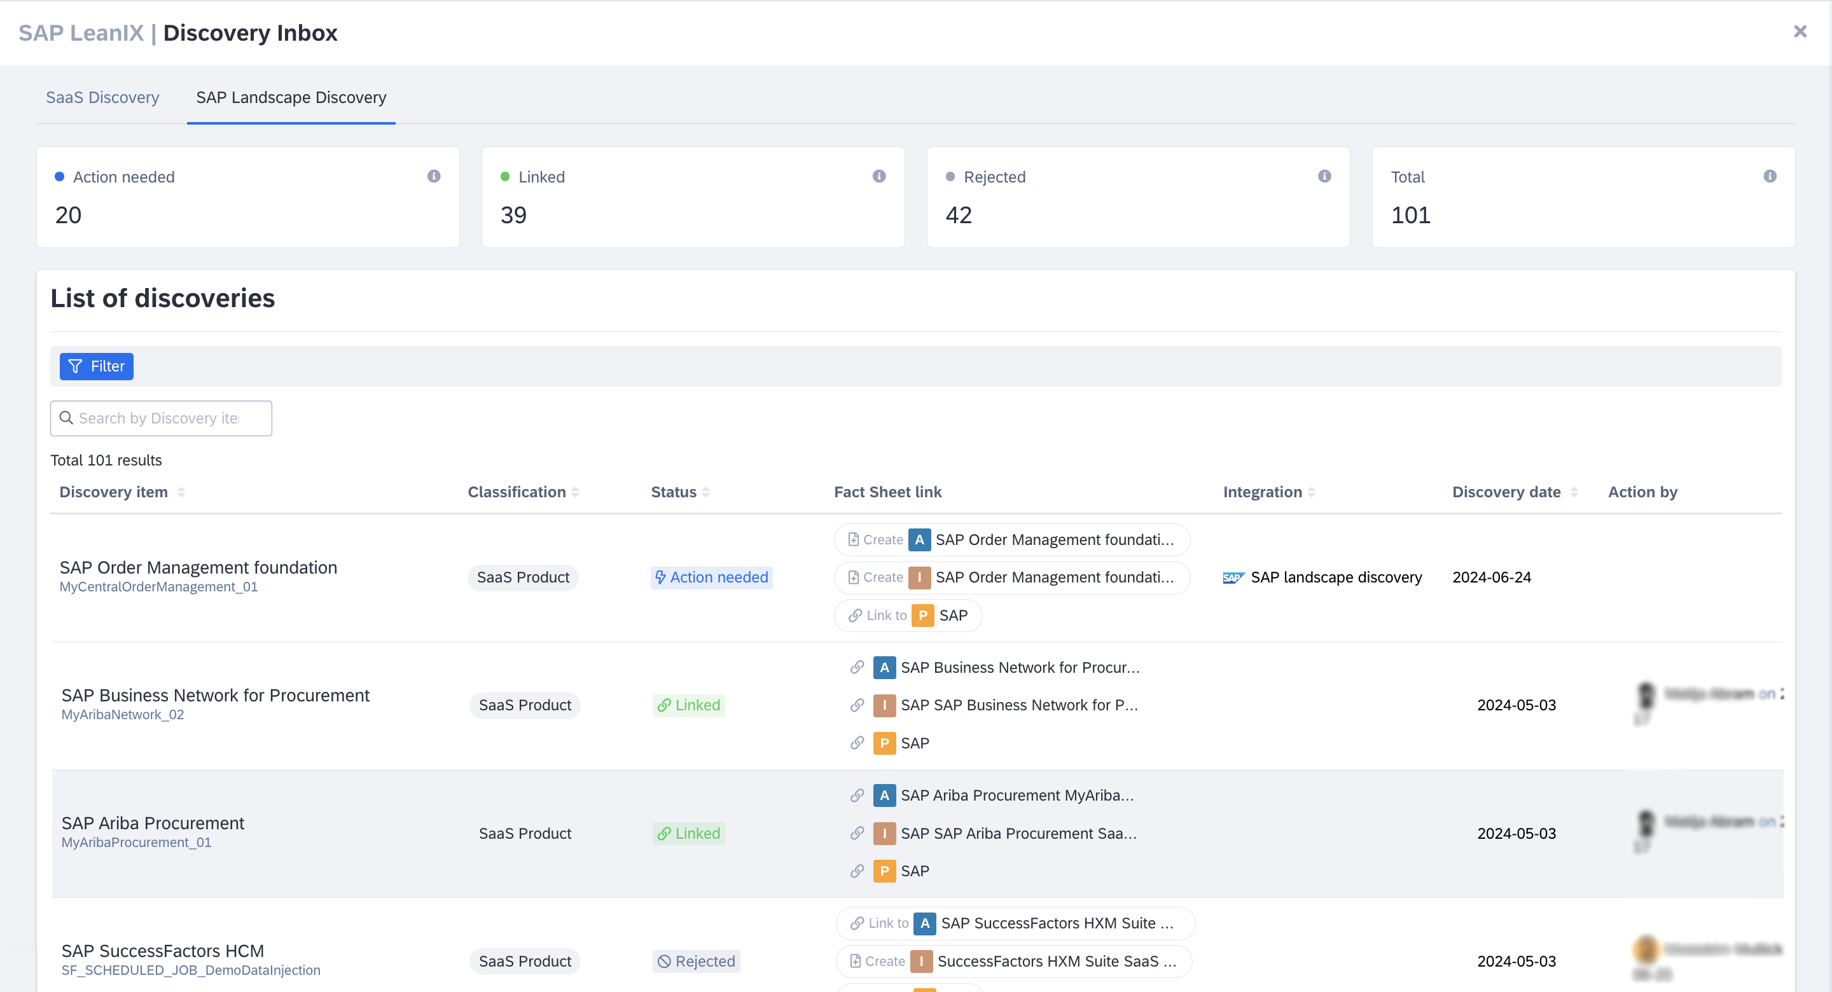Open linked Interface SAP SAP Business Network for P...

coord(1019,705)
